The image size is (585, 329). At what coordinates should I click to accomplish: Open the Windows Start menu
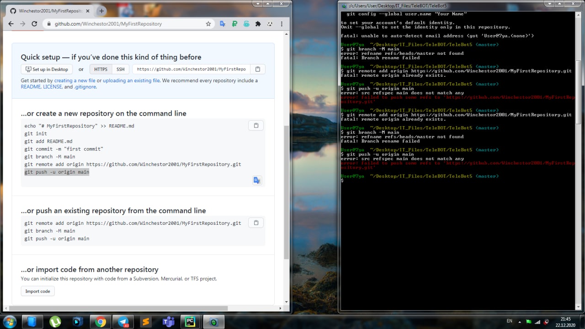pyautogui.click(x=9, y=322)
